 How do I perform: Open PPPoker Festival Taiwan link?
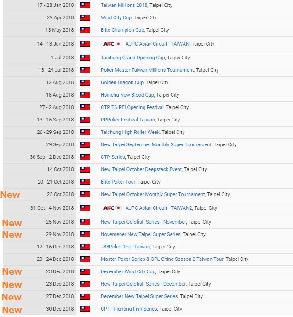click(x=128, y=120)
